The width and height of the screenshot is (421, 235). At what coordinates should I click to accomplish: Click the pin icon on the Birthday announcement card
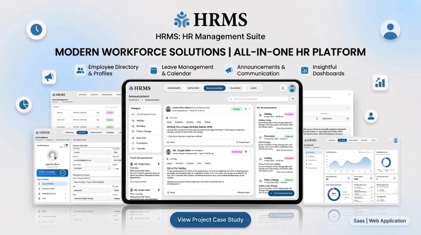point(245,109)
